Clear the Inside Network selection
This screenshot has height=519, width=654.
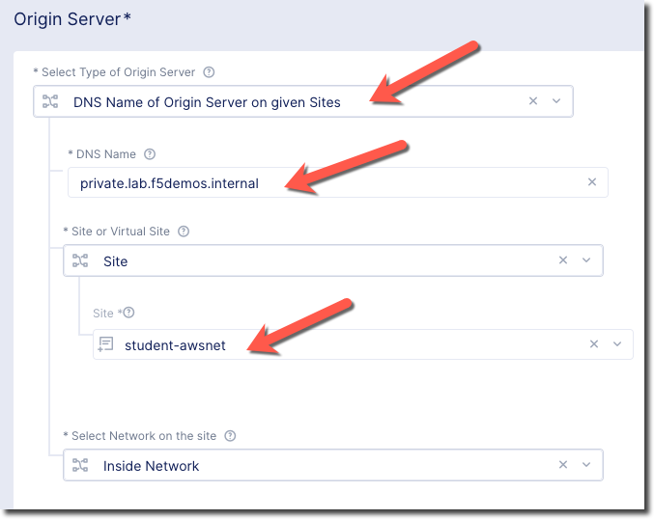563,465
